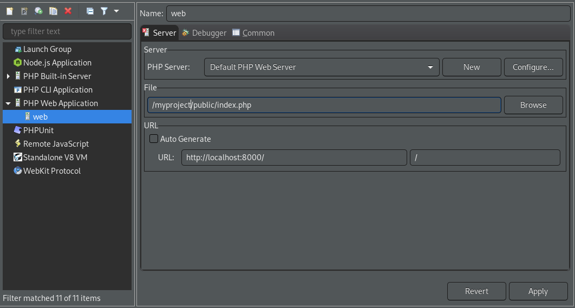
Task: Click the Export launch configuration icon
Action: [38, 11]
